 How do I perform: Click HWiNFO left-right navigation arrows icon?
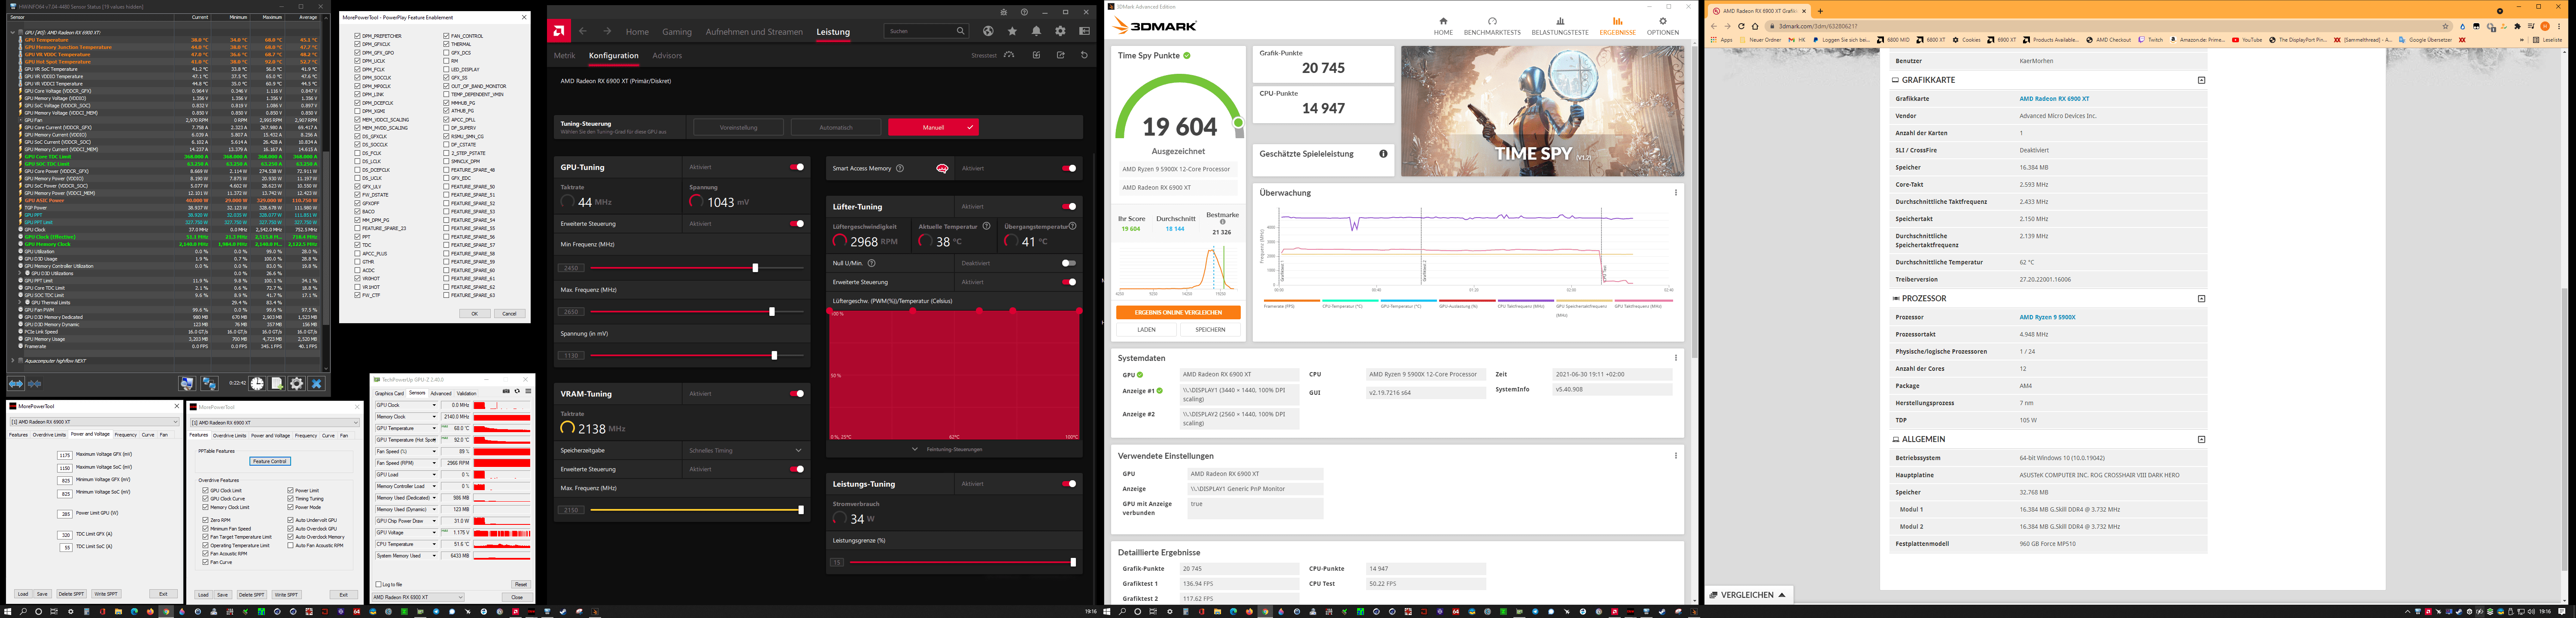pos(16,384)
